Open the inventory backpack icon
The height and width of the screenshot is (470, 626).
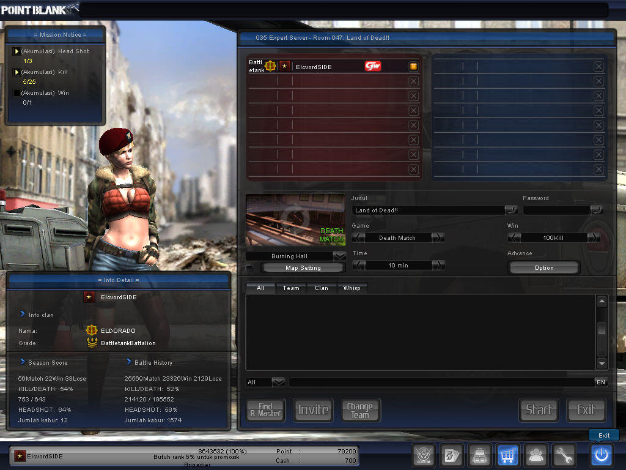point(479,455)
